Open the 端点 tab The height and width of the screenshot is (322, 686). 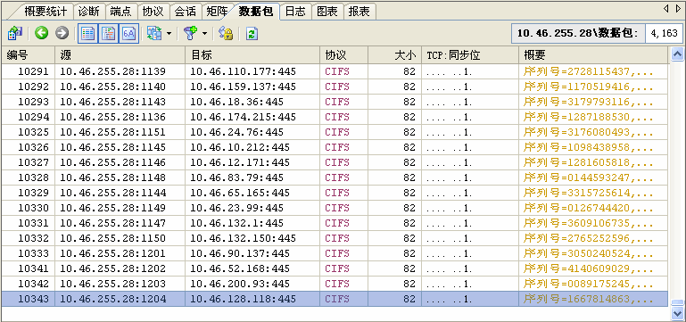pos(120,12)
